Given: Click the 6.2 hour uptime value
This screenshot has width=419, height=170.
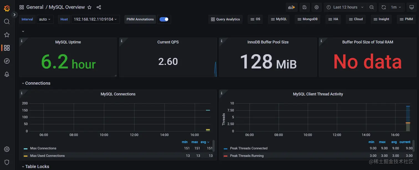Looking at the screenshot, I should 68,62.
